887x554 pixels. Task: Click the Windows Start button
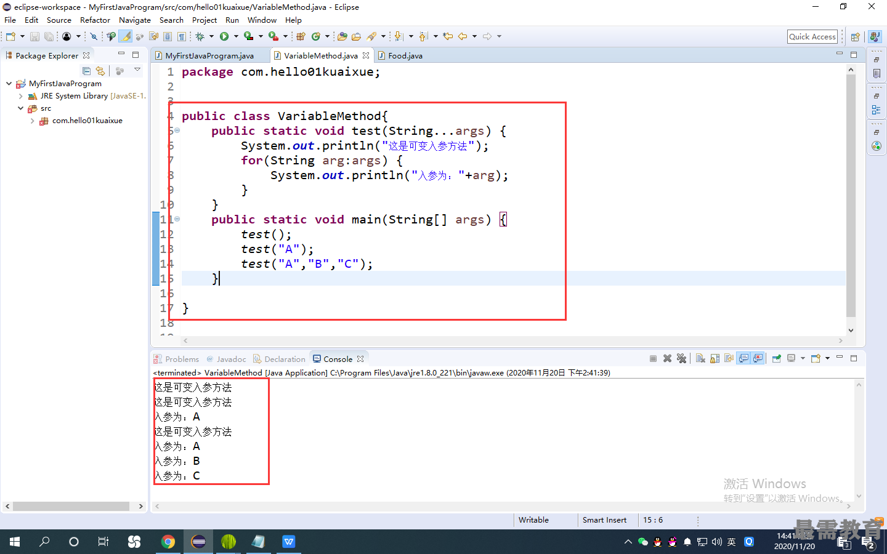(x=15, y=542)
